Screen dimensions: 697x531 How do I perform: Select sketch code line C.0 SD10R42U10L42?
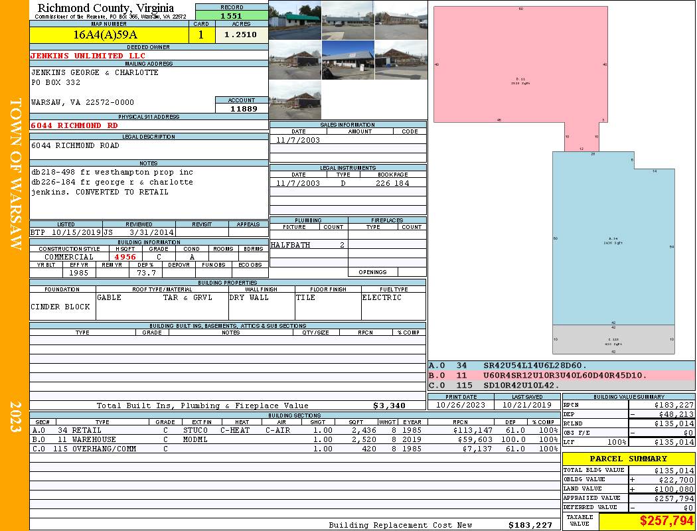tap(562, 385)
